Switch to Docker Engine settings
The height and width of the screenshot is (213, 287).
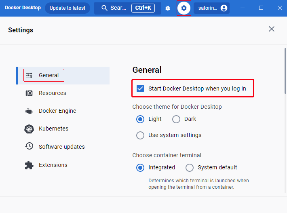[x=63, y=111]
